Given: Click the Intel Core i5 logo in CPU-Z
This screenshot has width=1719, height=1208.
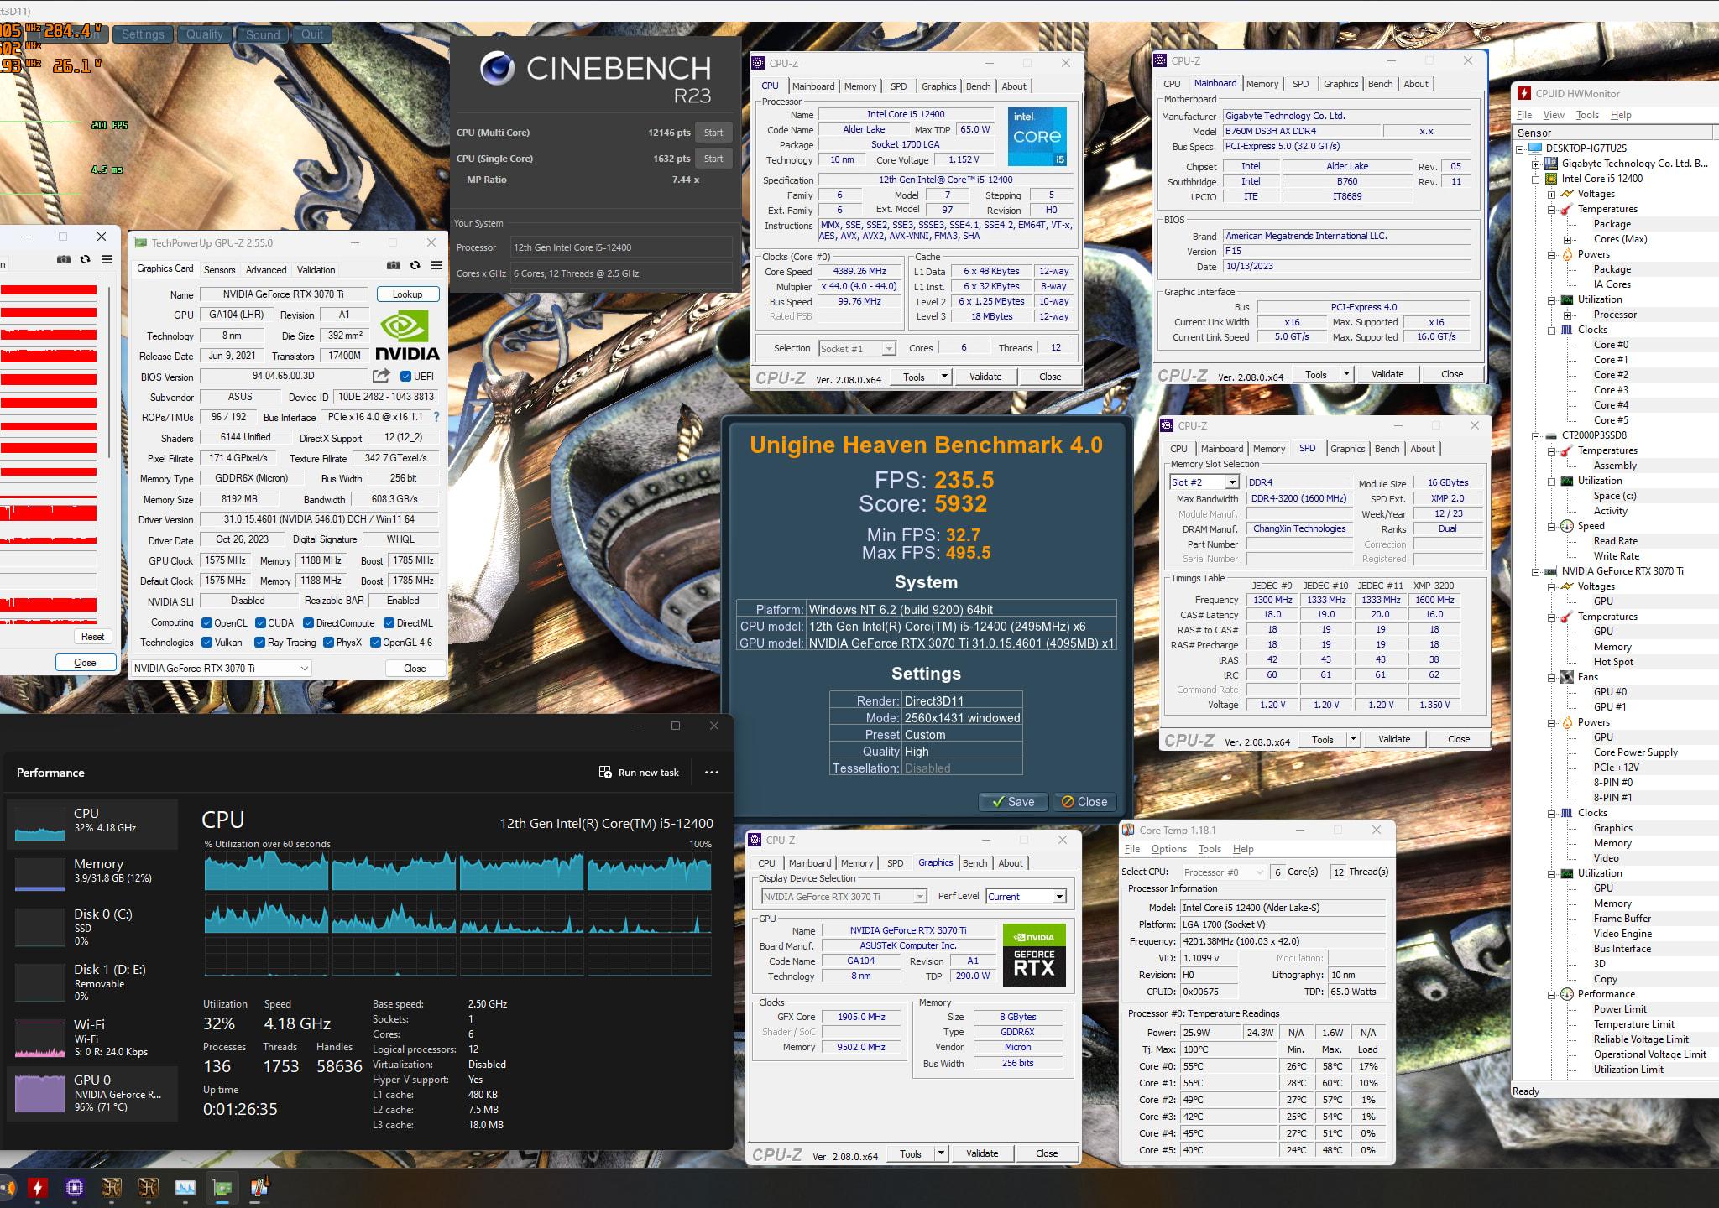Looking at the screenshot, I should click(x=1037, y=136).
